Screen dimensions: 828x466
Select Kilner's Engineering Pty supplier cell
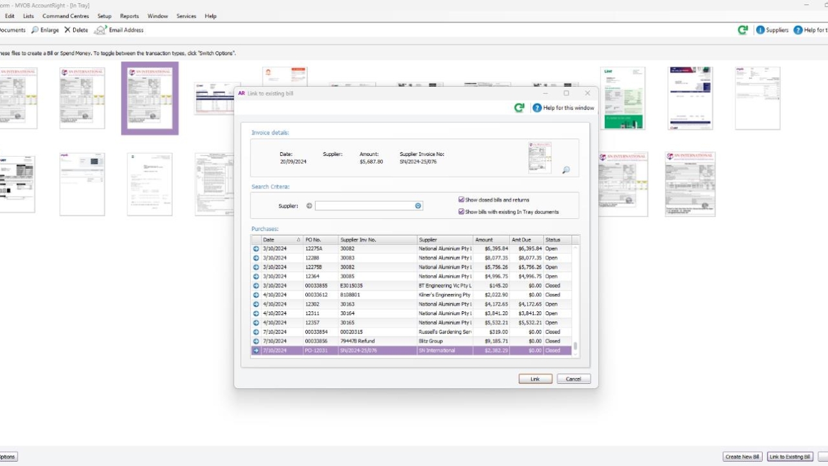coord(445,295)
